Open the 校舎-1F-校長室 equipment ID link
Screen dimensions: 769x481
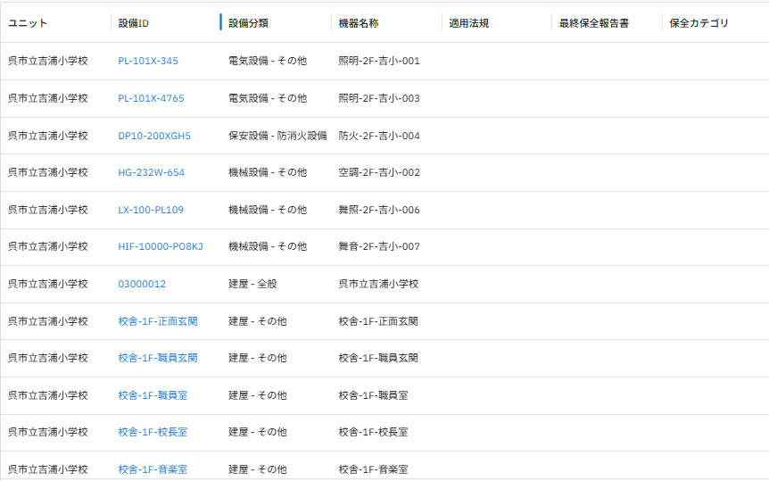(153, 432)
